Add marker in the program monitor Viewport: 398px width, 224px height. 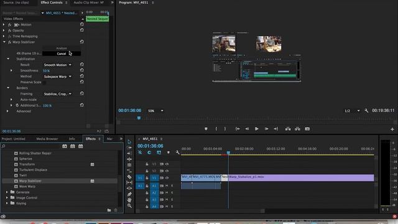(x=206, y=129)
